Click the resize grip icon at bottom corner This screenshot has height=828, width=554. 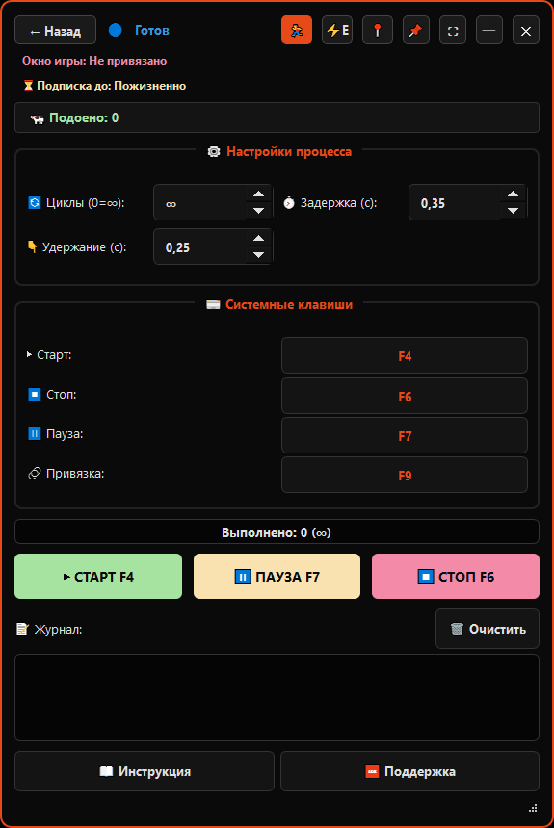click(533, 808)
